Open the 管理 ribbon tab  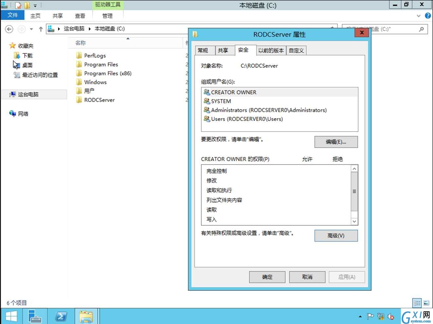107,16
